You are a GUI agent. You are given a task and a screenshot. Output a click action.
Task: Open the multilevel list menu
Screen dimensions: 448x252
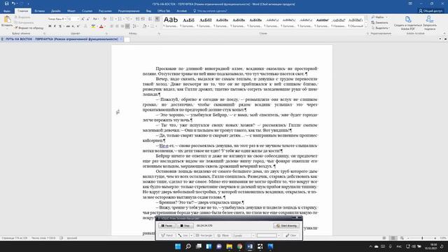tap(128, 19)
